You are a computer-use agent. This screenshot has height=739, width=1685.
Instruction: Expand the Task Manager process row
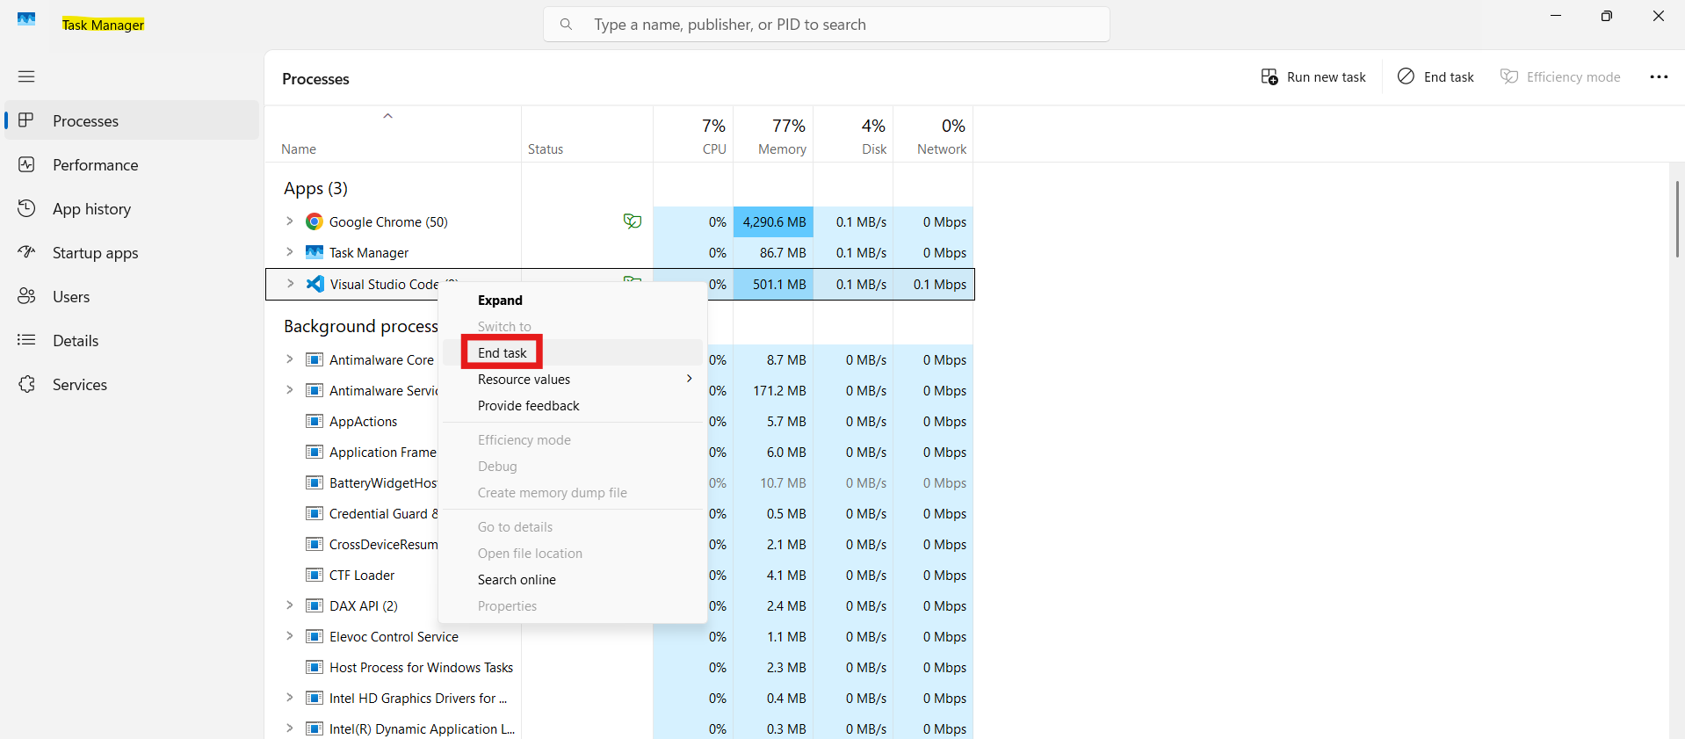pyautogui.click(x=289, y=252)
